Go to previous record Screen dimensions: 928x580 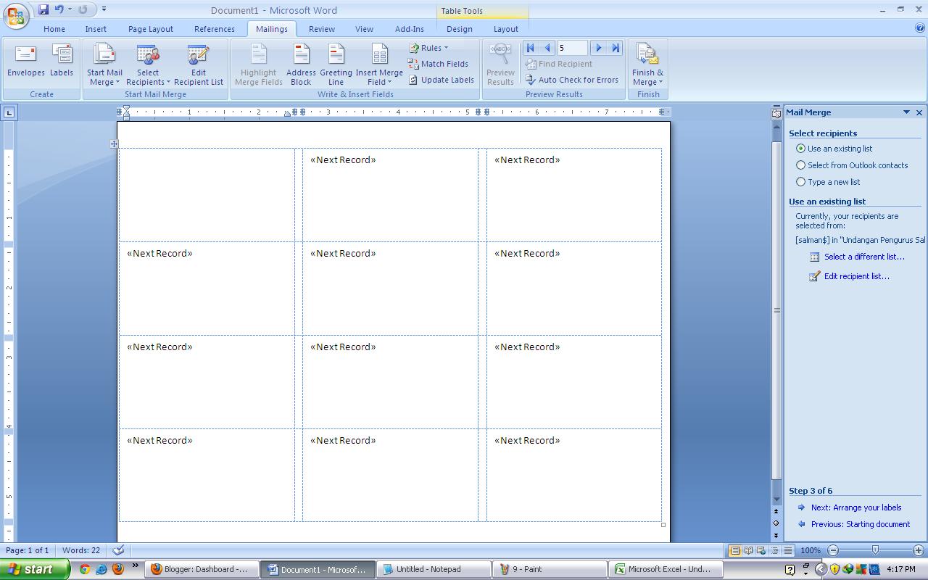click(x=547, y=48)
